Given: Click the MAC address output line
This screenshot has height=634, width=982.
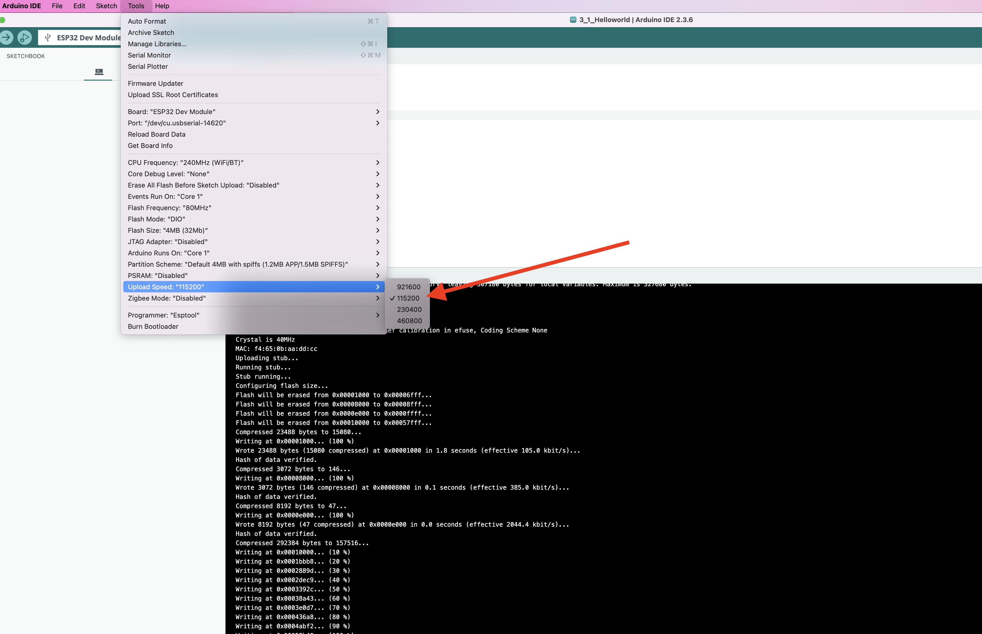Looking at the screenshot, I should coord(276,349).
